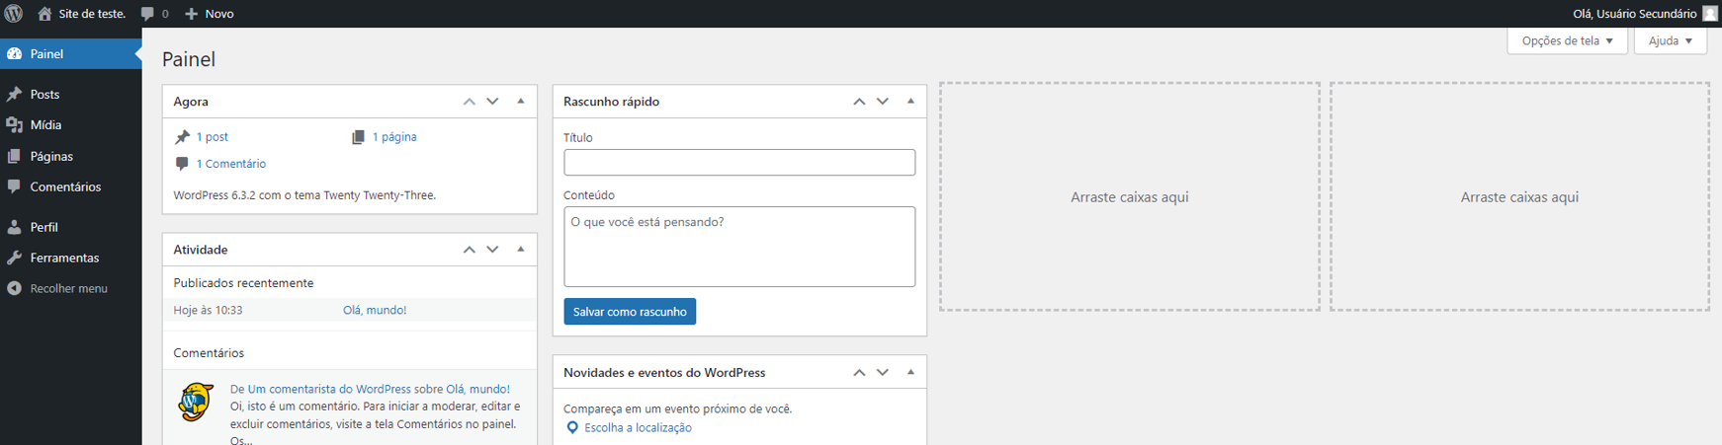Open Comentários in the sidebar menu
The width and height of the screenshot is (1722, 445).
coord(71,186)
